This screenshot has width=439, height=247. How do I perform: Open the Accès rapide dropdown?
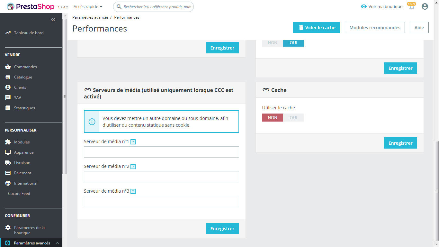(x=88, y=6)
